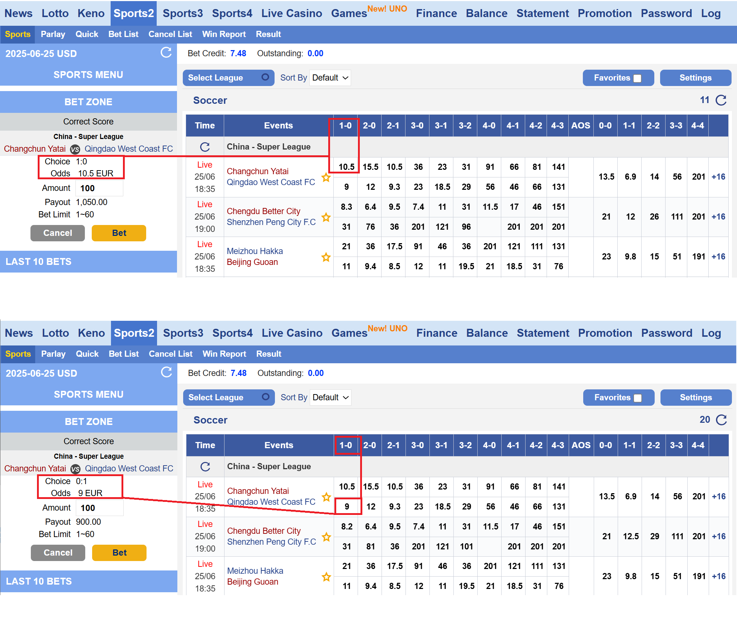
Task: Expand +16 for Changchun Yatai in bottom table
Action: [719, 496]
